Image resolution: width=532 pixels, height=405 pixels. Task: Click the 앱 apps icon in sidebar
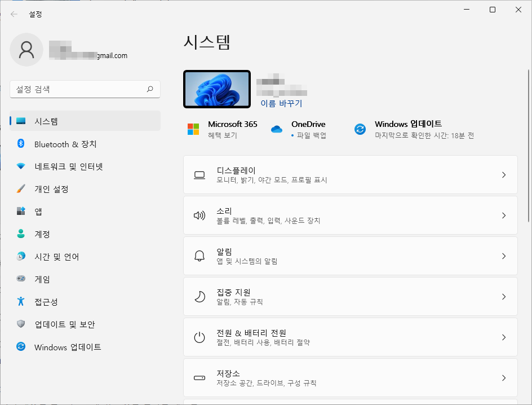tap(21, 211)
